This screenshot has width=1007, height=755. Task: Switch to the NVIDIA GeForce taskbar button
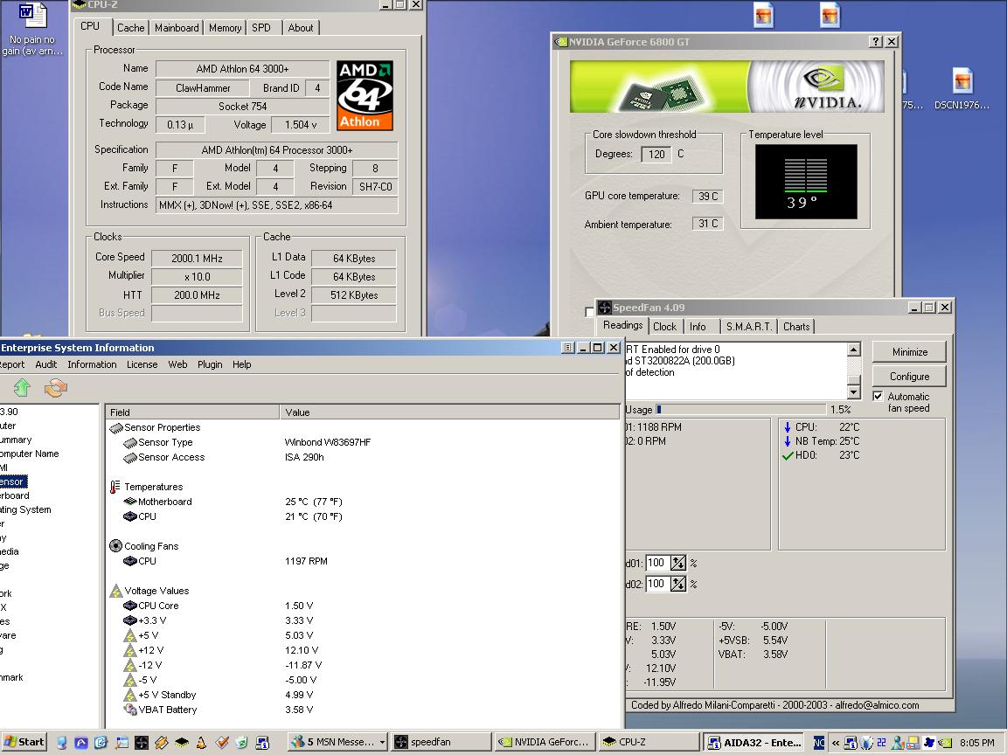(x=545, y=742)
